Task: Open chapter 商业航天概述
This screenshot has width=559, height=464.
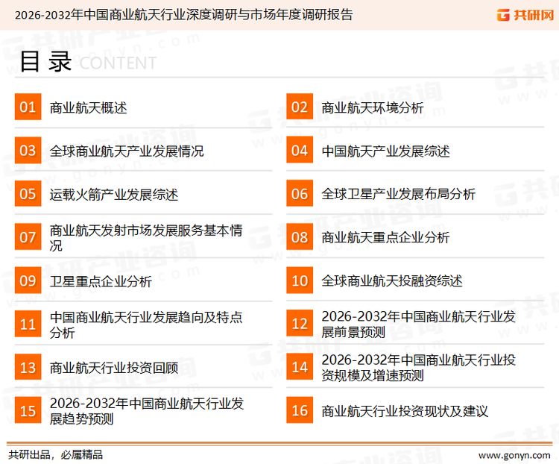Action: click(x=88, y=107)
